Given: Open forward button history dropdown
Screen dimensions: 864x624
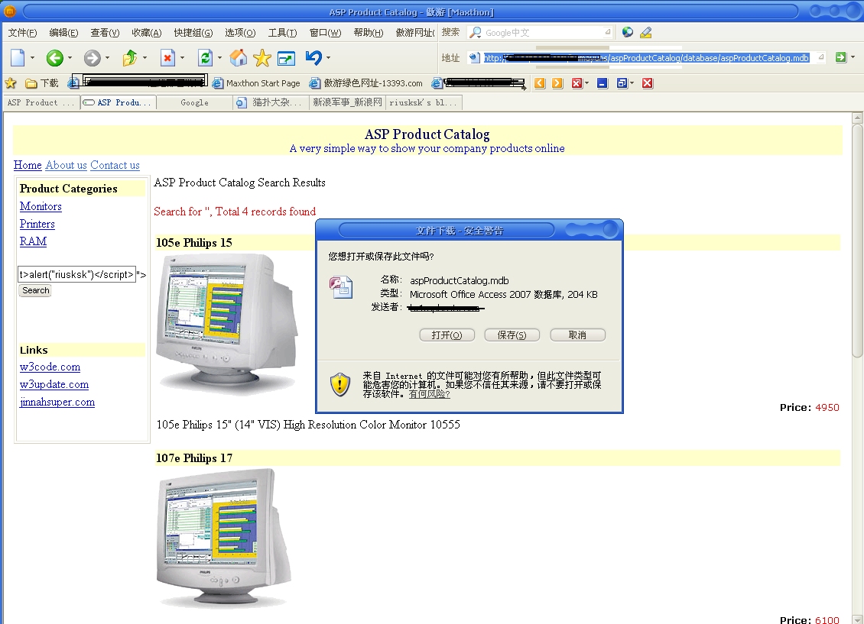Looking at the screenshot, I should [108, 57].
